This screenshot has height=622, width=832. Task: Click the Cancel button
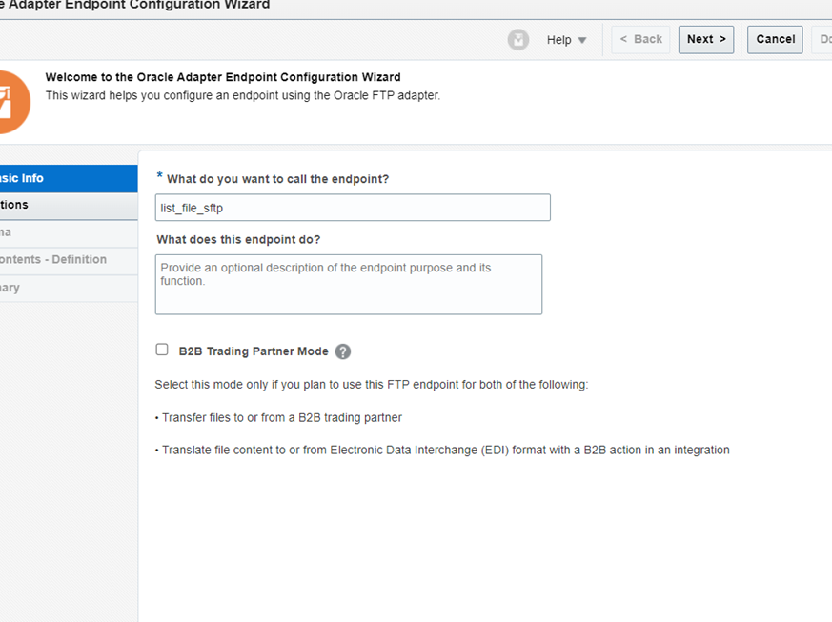click(x=775, y=40)
